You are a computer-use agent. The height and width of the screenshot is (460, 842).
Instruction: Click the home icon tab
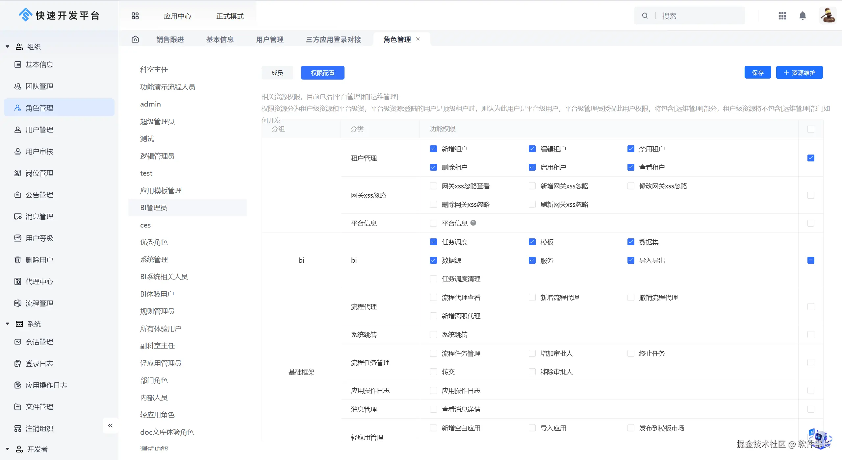tap(135, 39)
